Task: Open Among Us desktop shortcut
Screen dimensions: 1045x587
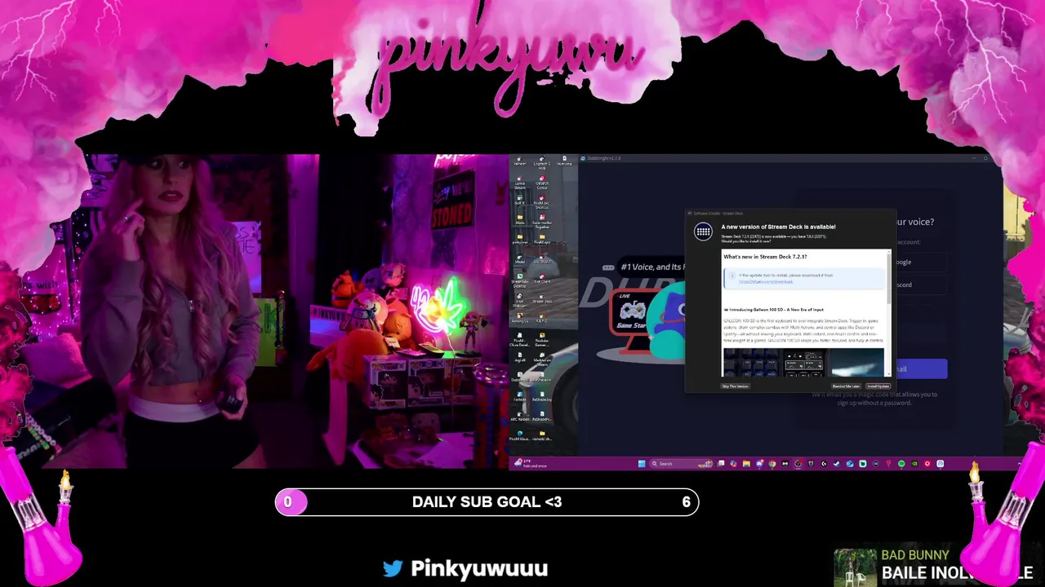Action: coord(519,319)
